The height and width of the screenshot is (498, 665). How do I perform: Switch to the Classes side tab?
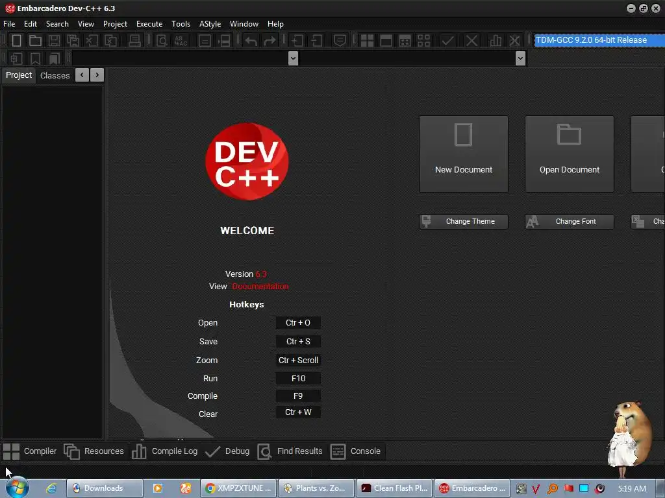(x=55, y=75)
